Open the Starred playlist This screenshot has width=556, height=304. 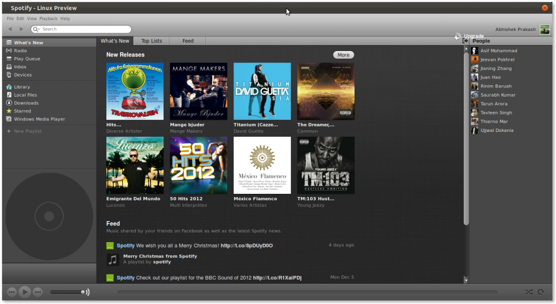click(x=49, y=111)
